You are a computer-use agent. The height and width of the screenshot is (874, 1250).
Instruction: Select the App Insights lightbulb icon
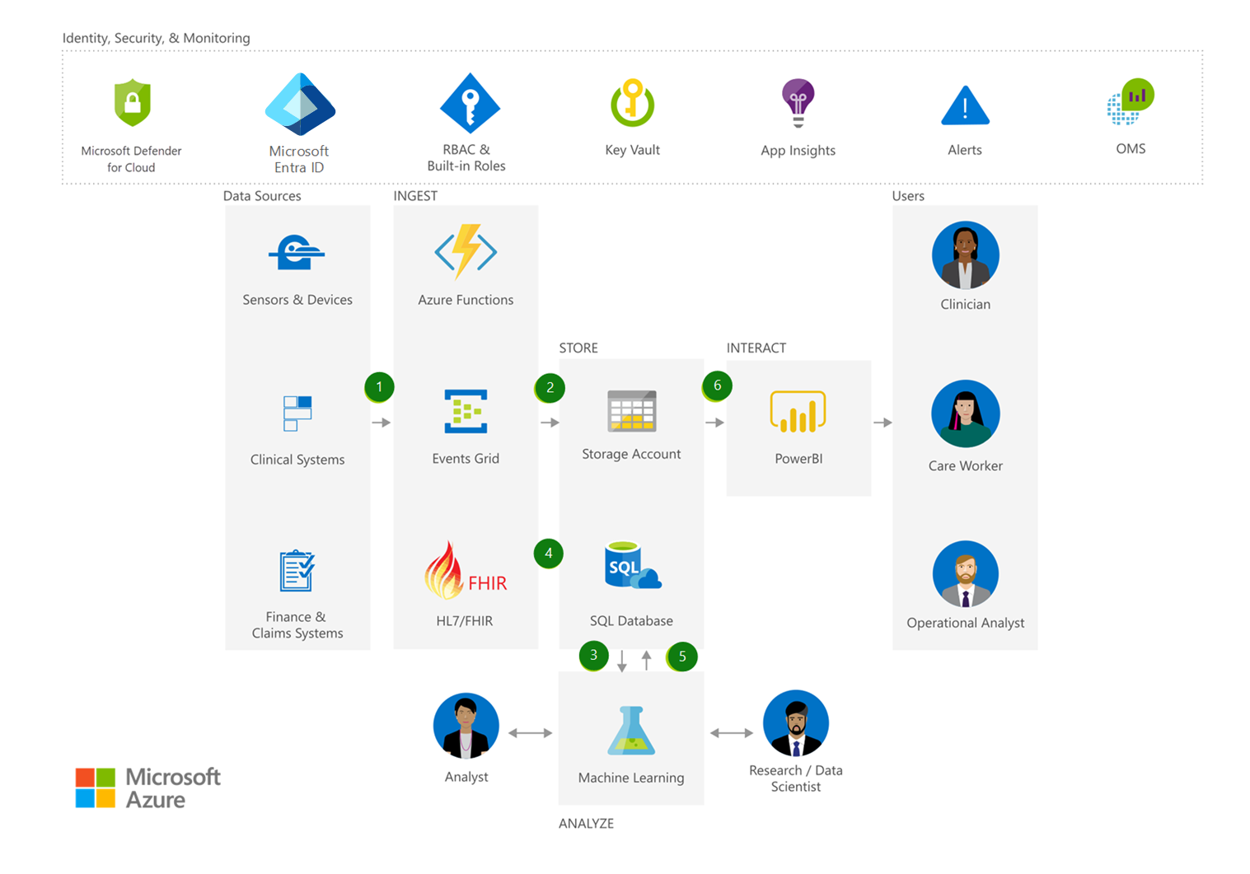point(798,103)
